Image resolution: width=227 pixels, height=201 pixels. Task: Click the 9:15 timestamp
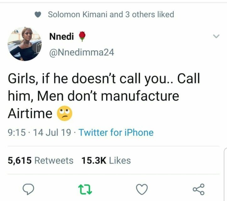15,132
